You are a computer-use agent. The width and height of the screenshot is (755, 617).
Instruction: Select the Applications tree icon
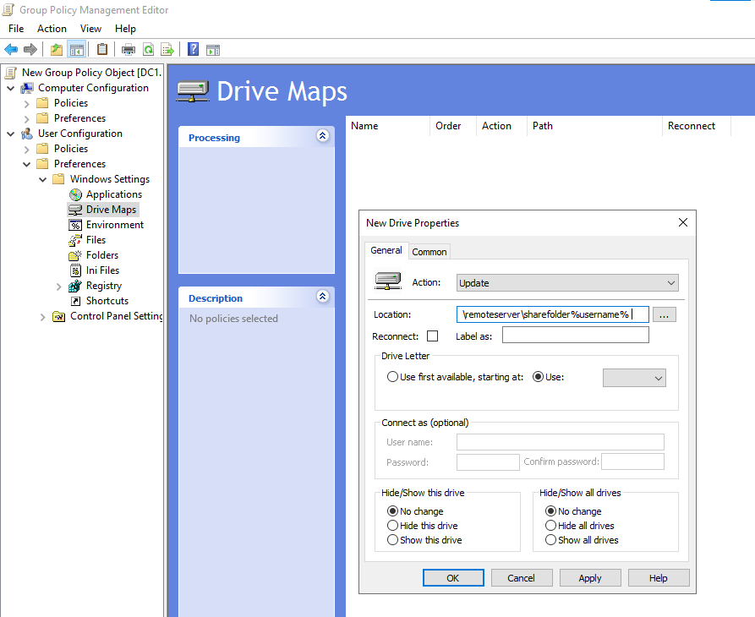coord(75,194)
